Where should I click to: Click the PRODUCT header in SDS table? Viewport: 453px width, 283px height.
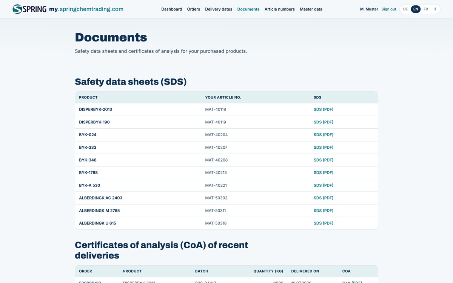point(88,97)
